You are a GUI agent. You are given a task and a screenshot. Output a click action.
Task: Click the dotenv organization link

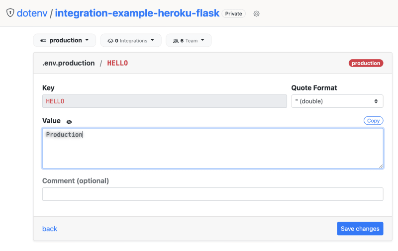click(32, 13)
